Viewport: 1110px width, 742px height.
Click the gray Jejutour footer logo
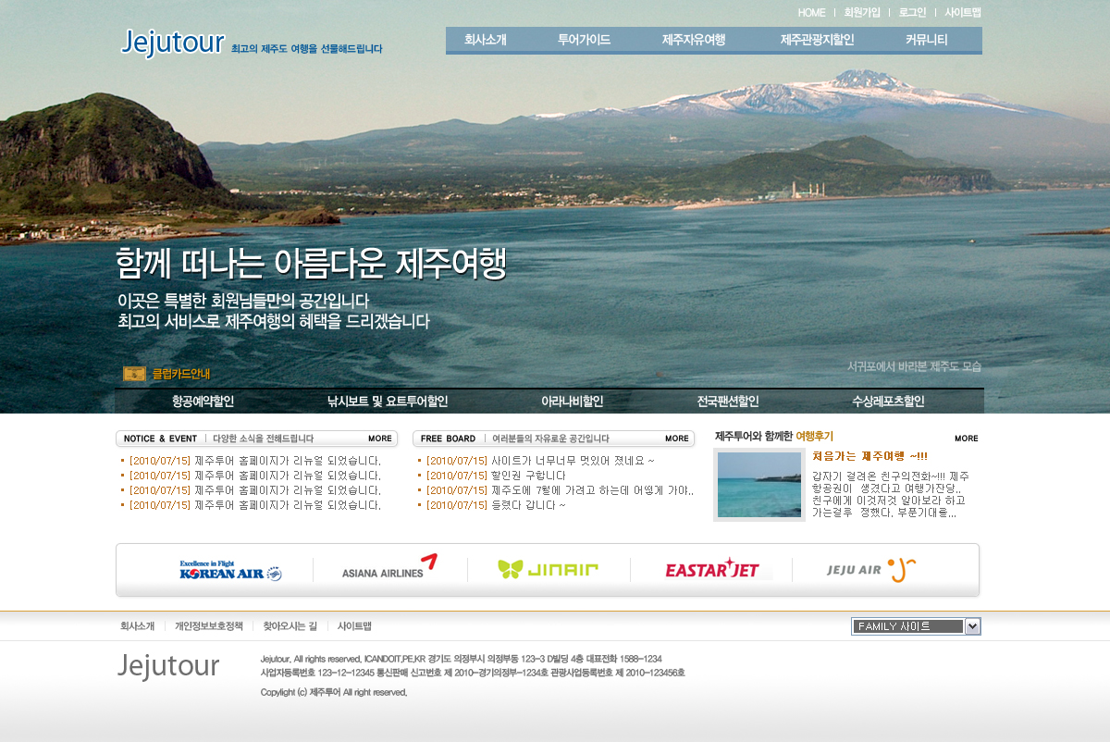coord(168,666)
